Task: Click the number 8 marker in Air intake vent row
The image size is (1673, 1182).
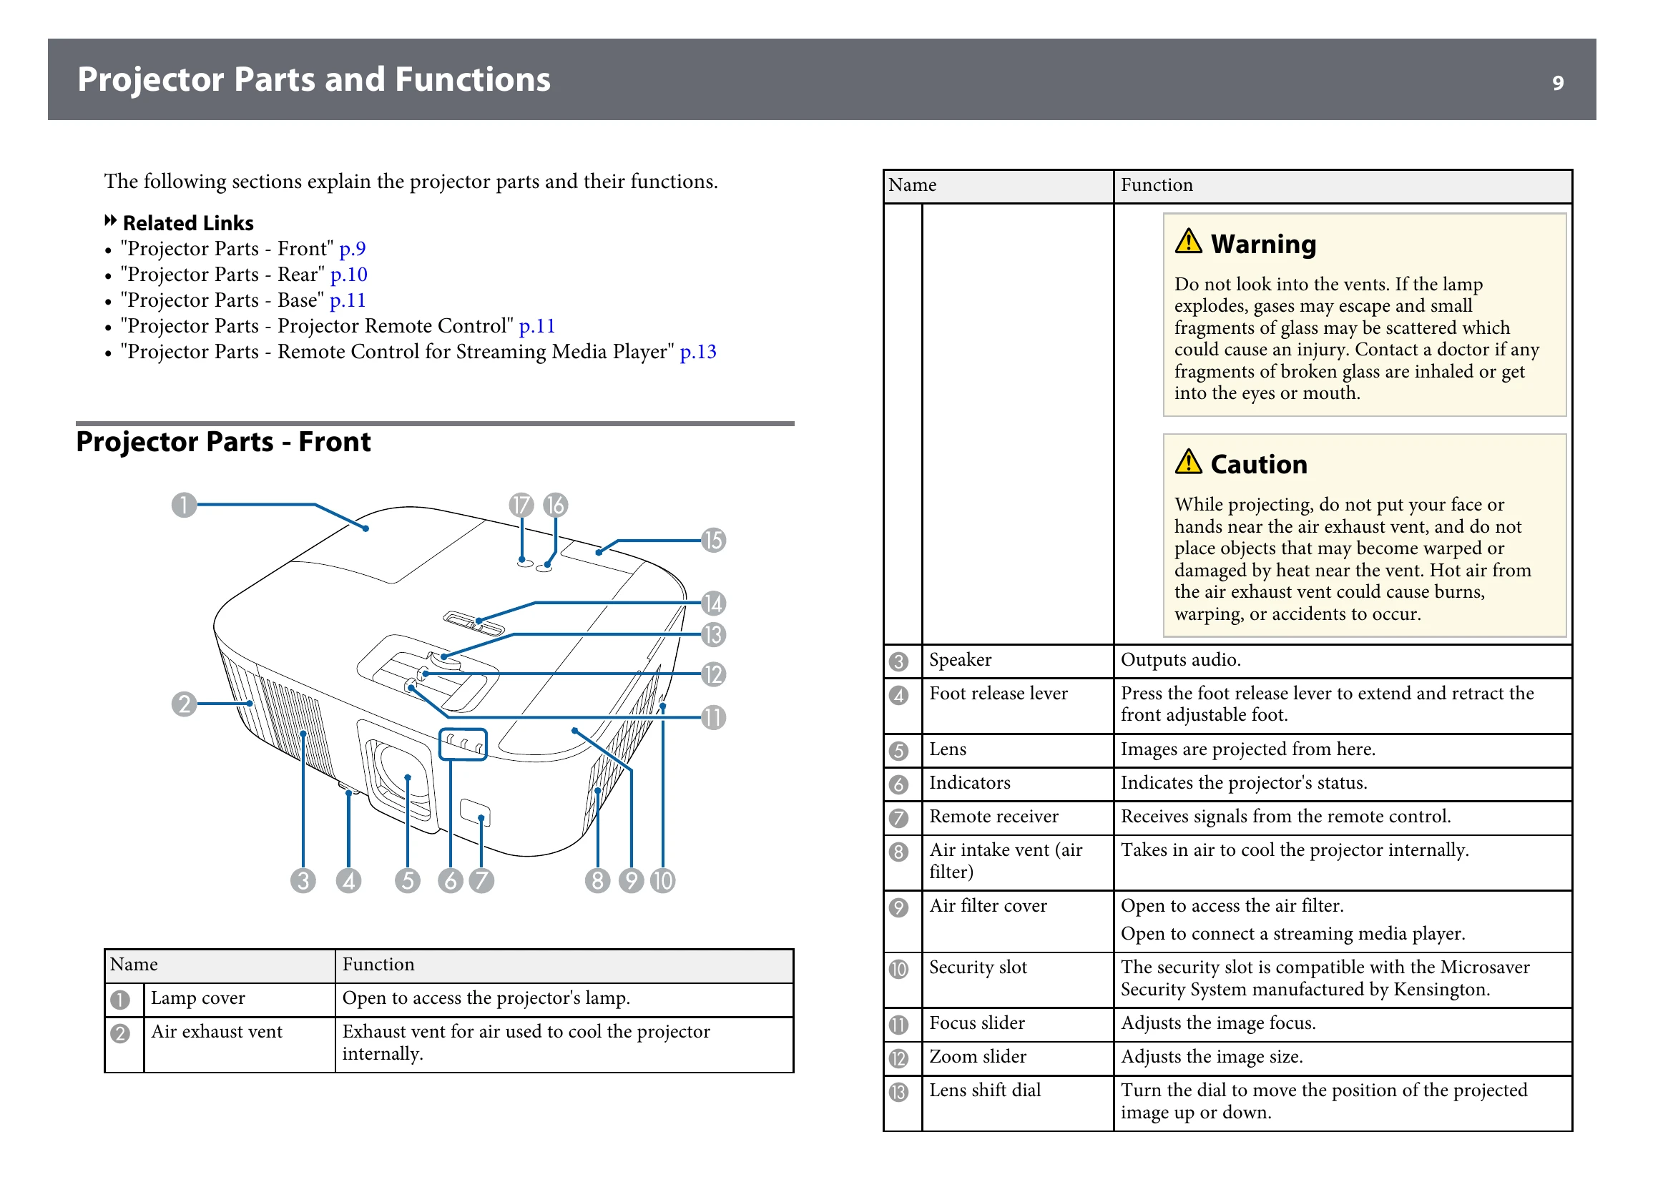Action: coord(899,852)
